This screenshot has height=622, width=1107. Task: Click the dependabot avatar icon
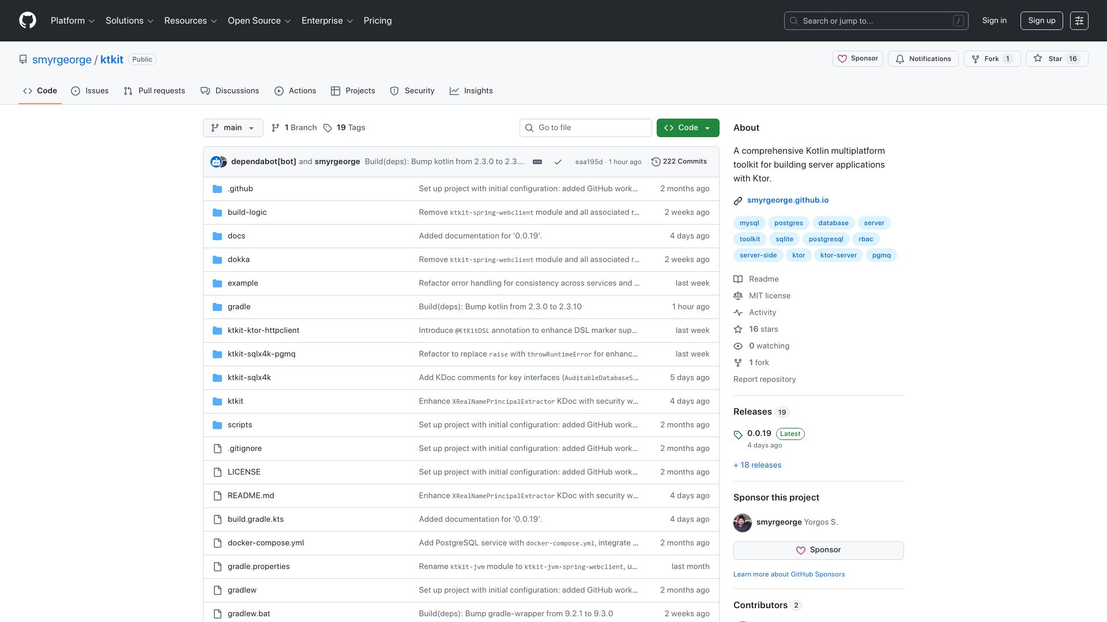(x=216, y=162)
